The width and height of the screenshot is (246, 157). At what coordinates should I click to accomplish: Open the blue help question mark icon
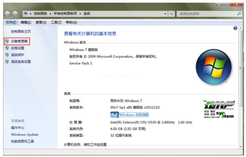tap(235, 28)
